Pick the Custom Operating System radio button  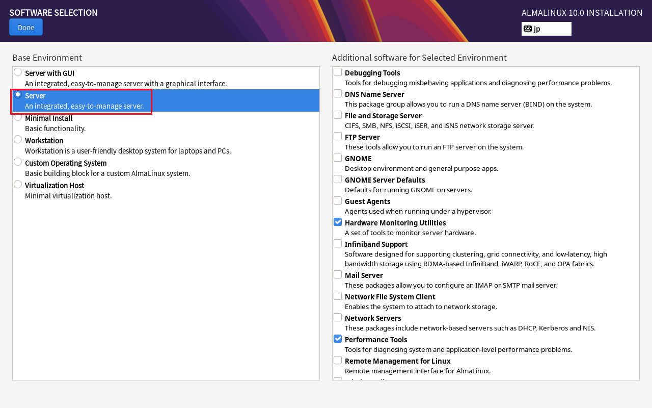point(18,162)
